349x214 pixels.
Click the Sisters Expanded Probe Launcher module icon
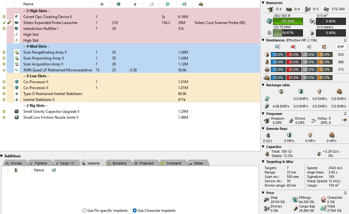coord(17,23)
